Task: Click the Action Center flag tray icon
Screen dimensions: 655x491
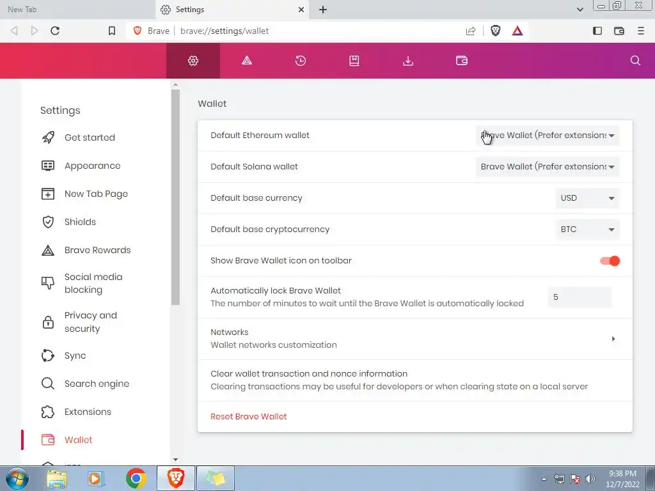Action: (x=575, y=479)
